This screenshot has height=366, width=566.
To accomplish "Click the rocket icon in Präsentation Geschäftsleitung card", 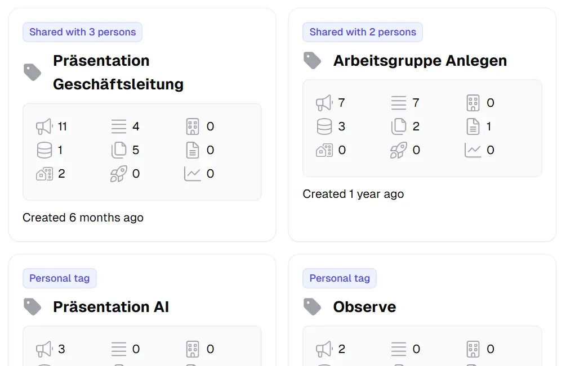I will click(x=118, y=174).
